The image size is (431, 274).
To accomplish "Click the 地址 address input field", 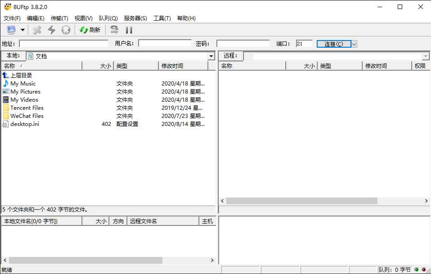I will pyautogui.click(x=63, y=44).
